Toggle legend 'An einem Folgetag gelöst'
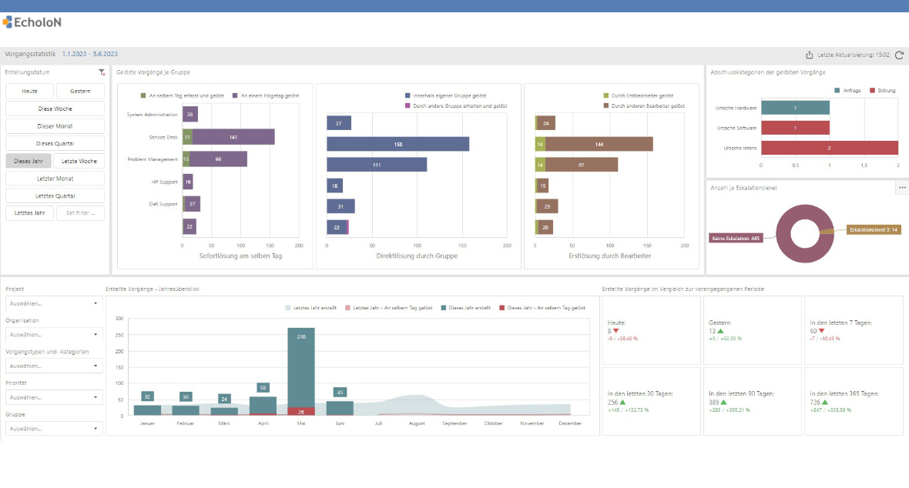The image size is (909, 488). (266, 95)
